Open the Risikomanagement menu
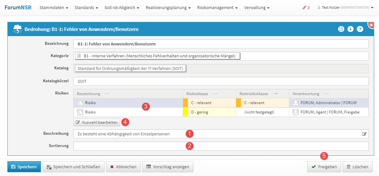The image size is (379, 176). coord(217,7)
